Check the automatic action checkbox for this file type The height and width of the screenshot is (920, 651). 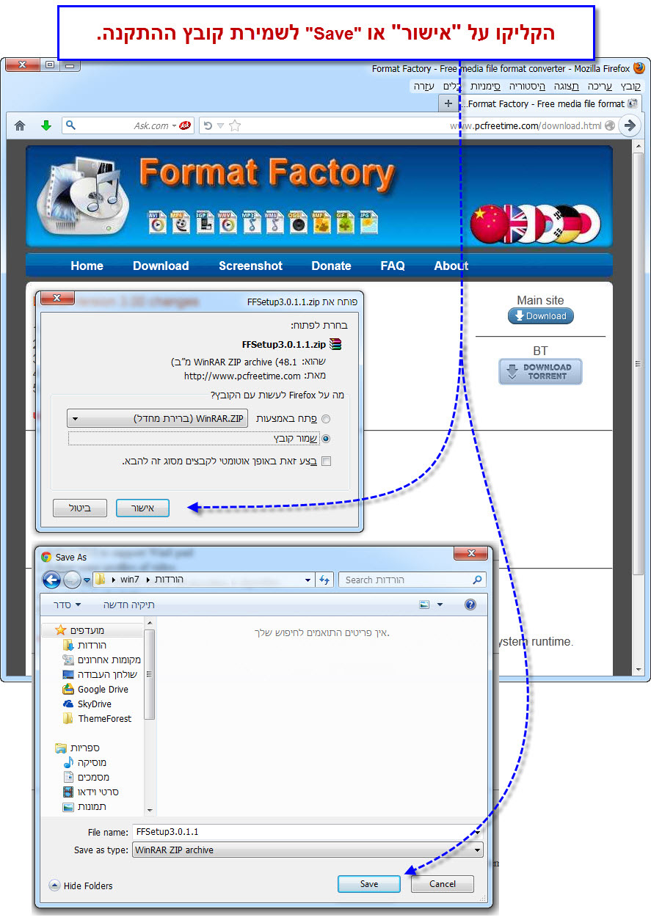327,461
